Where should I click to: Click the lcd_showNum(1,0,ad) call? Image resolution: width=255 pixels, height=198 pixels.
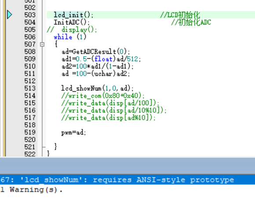(98, 88)
